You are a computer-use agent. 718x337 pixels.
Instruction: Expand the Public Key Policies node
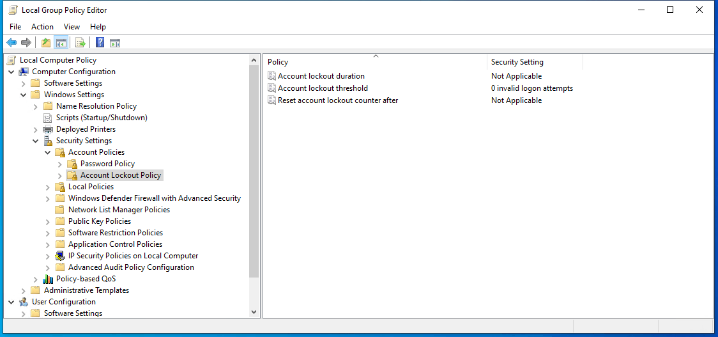48,221
